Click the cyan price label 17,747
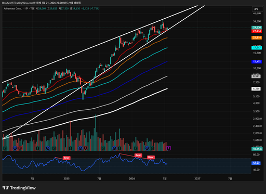The width and height of the screenshot is (266, 194). point(257,48)
